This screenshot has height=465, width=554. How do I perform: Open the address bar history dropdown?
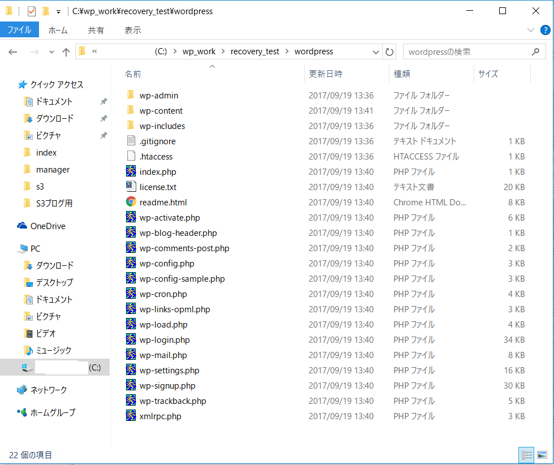(x=375, y=53)
